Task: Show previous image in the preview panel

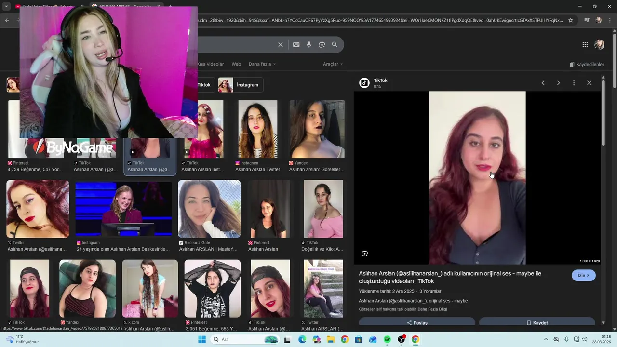Action: (x=543, y=83)
